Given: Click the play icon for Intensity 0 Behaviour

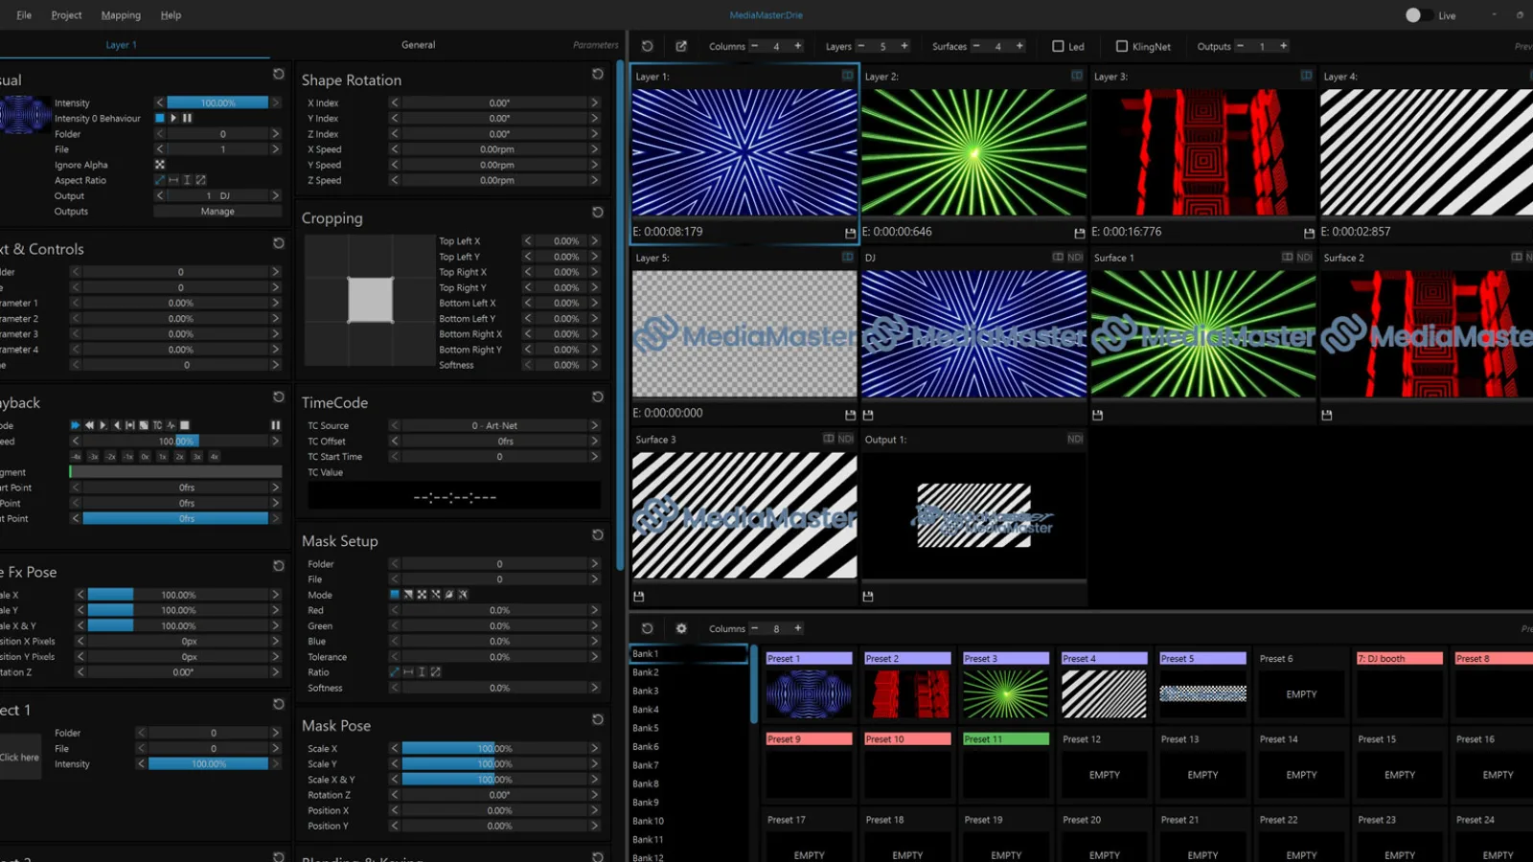Looking at the screenshot, I should tap(173, 118).
